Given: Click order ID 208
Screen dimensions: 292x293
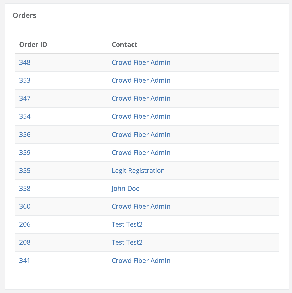Looking at the screenshot, I should pyautogui.click(x=25, y=242).
